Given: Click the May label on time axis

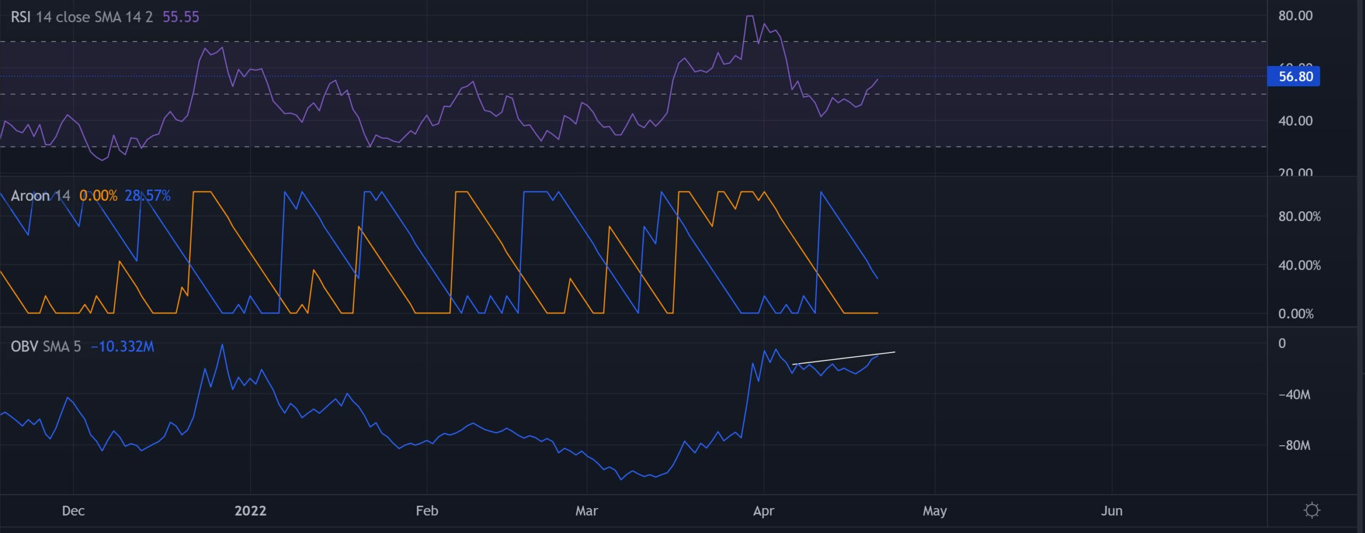Looking at the screenshot, I should tap(934, 511).
